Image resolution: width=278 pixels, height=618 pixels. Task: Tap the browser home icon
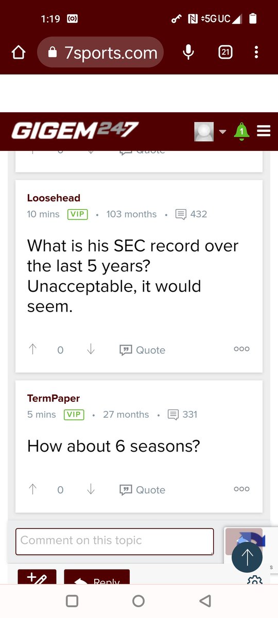pyautogui.click(x=18, y=52)
